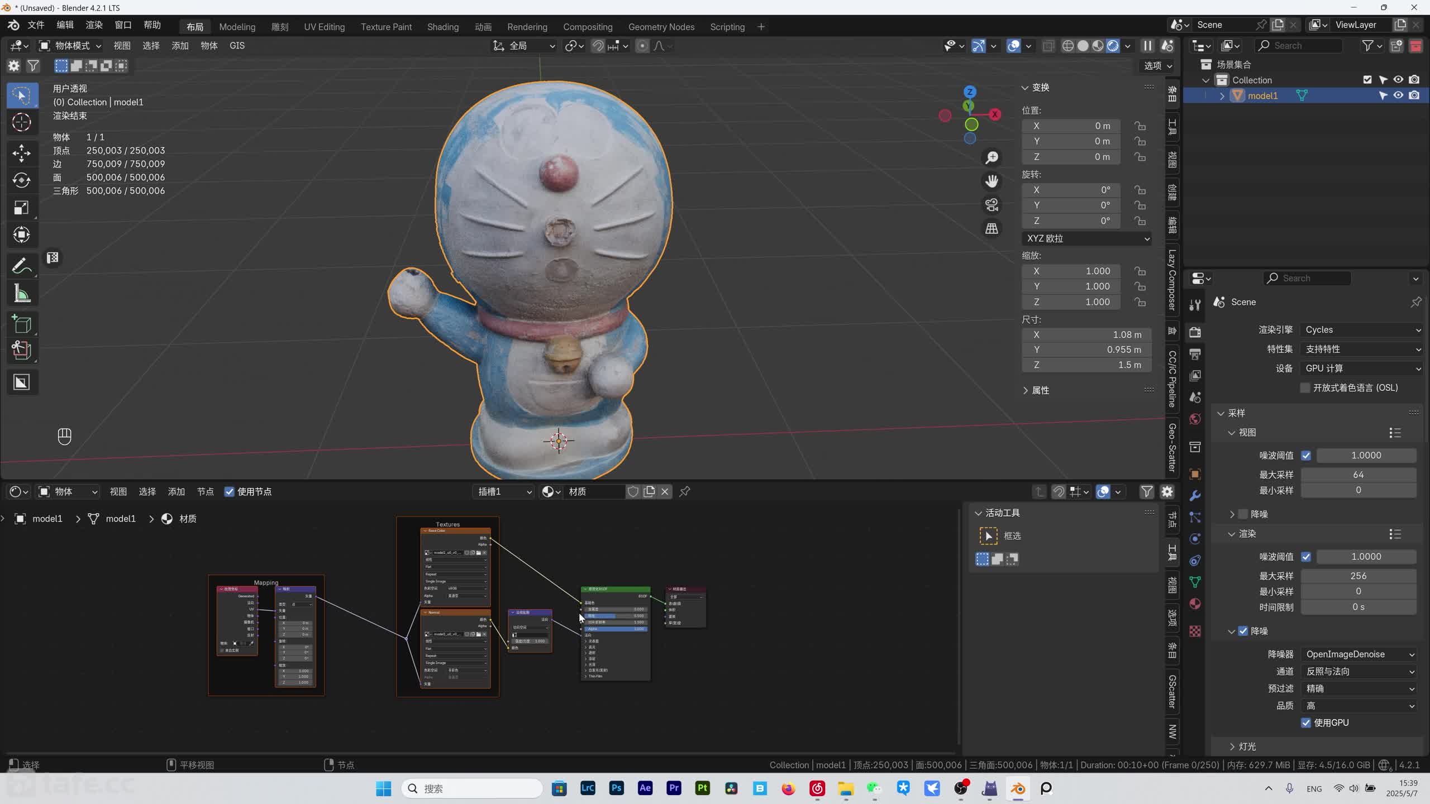Screen dimensions: 1430x804
Task: Select the Cursor tool in viewport toolbar
Action: tap(22, 122)
